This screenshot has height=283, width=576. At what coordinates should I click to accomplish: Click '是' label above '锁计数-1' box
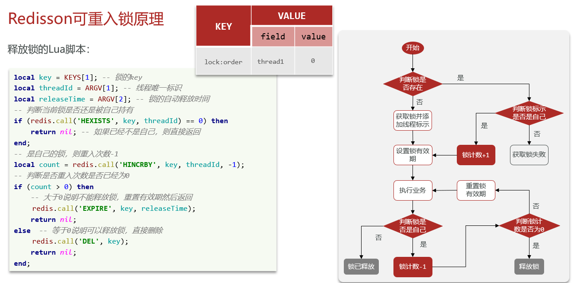click(423, 244)
